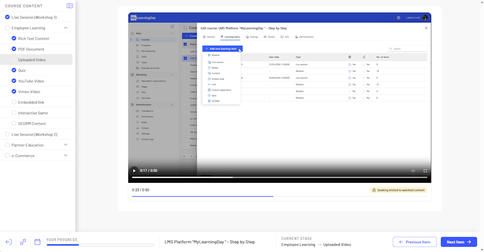Choose Module in the video dropdown menu
Screen dimensions: 484x252
pos(221,55)
